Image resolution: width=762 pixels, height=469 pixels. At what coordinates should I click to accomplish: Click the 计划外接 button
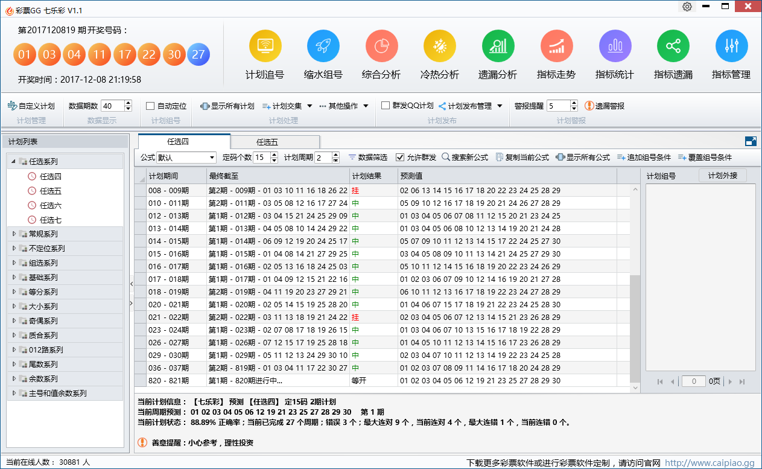coord(722,176)
